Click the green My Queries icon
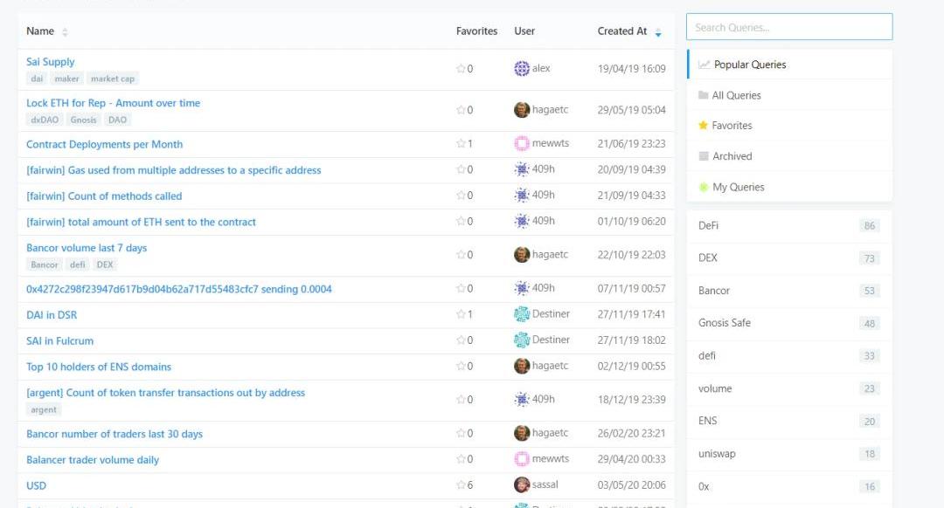This screenshot has height=508, width=944. click(704, 187)
